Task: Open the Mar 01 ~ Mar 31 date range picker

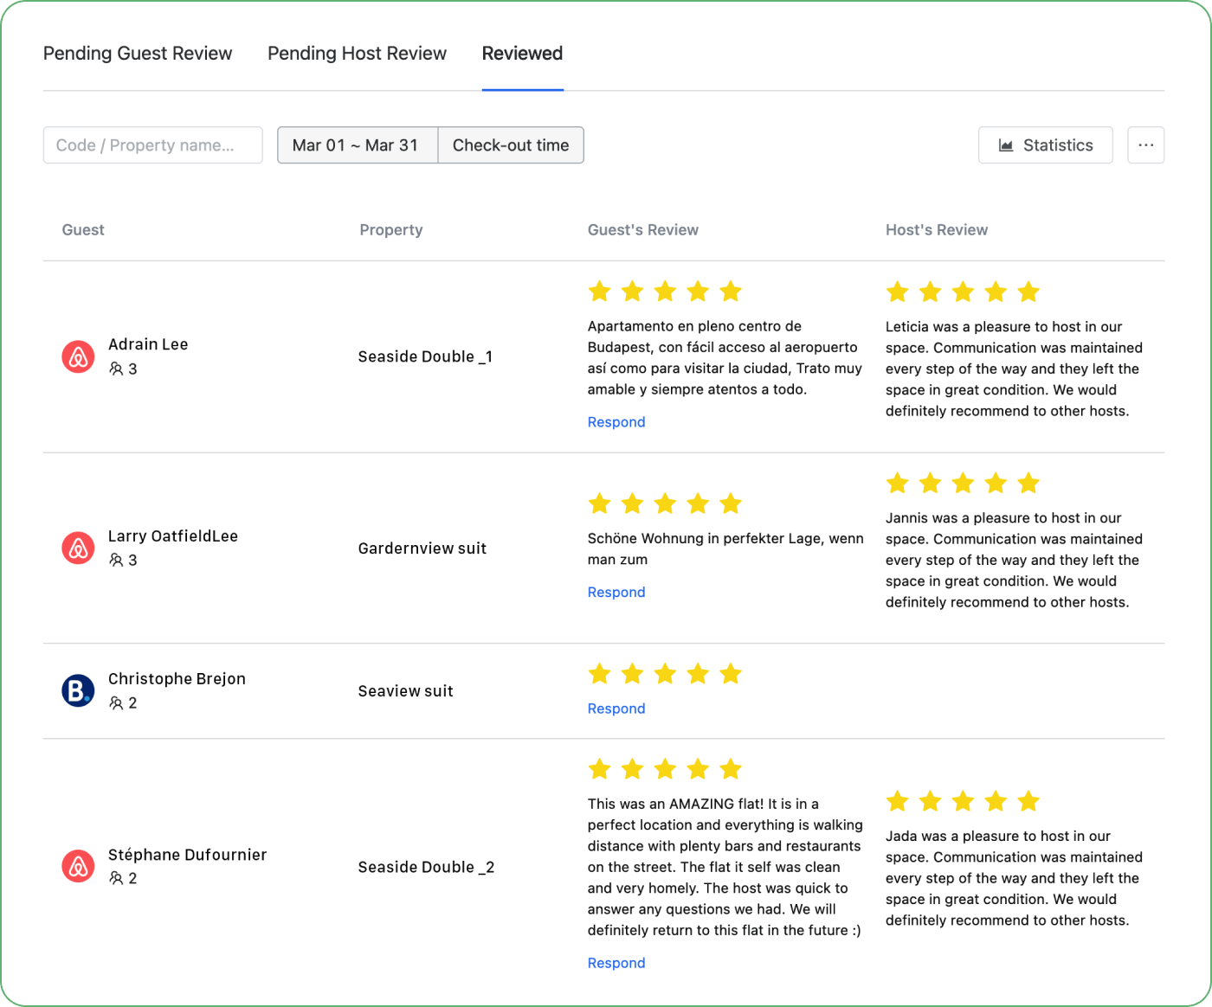Action: tap(358, 145)
